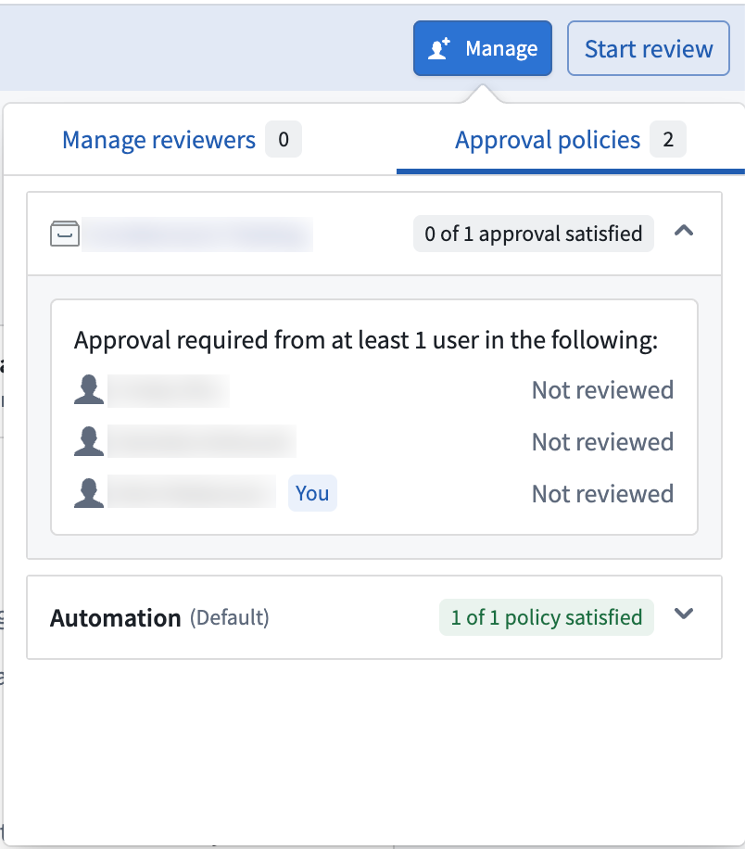
Task: Expand the Automation policy section
Action: tap(684, 614)
